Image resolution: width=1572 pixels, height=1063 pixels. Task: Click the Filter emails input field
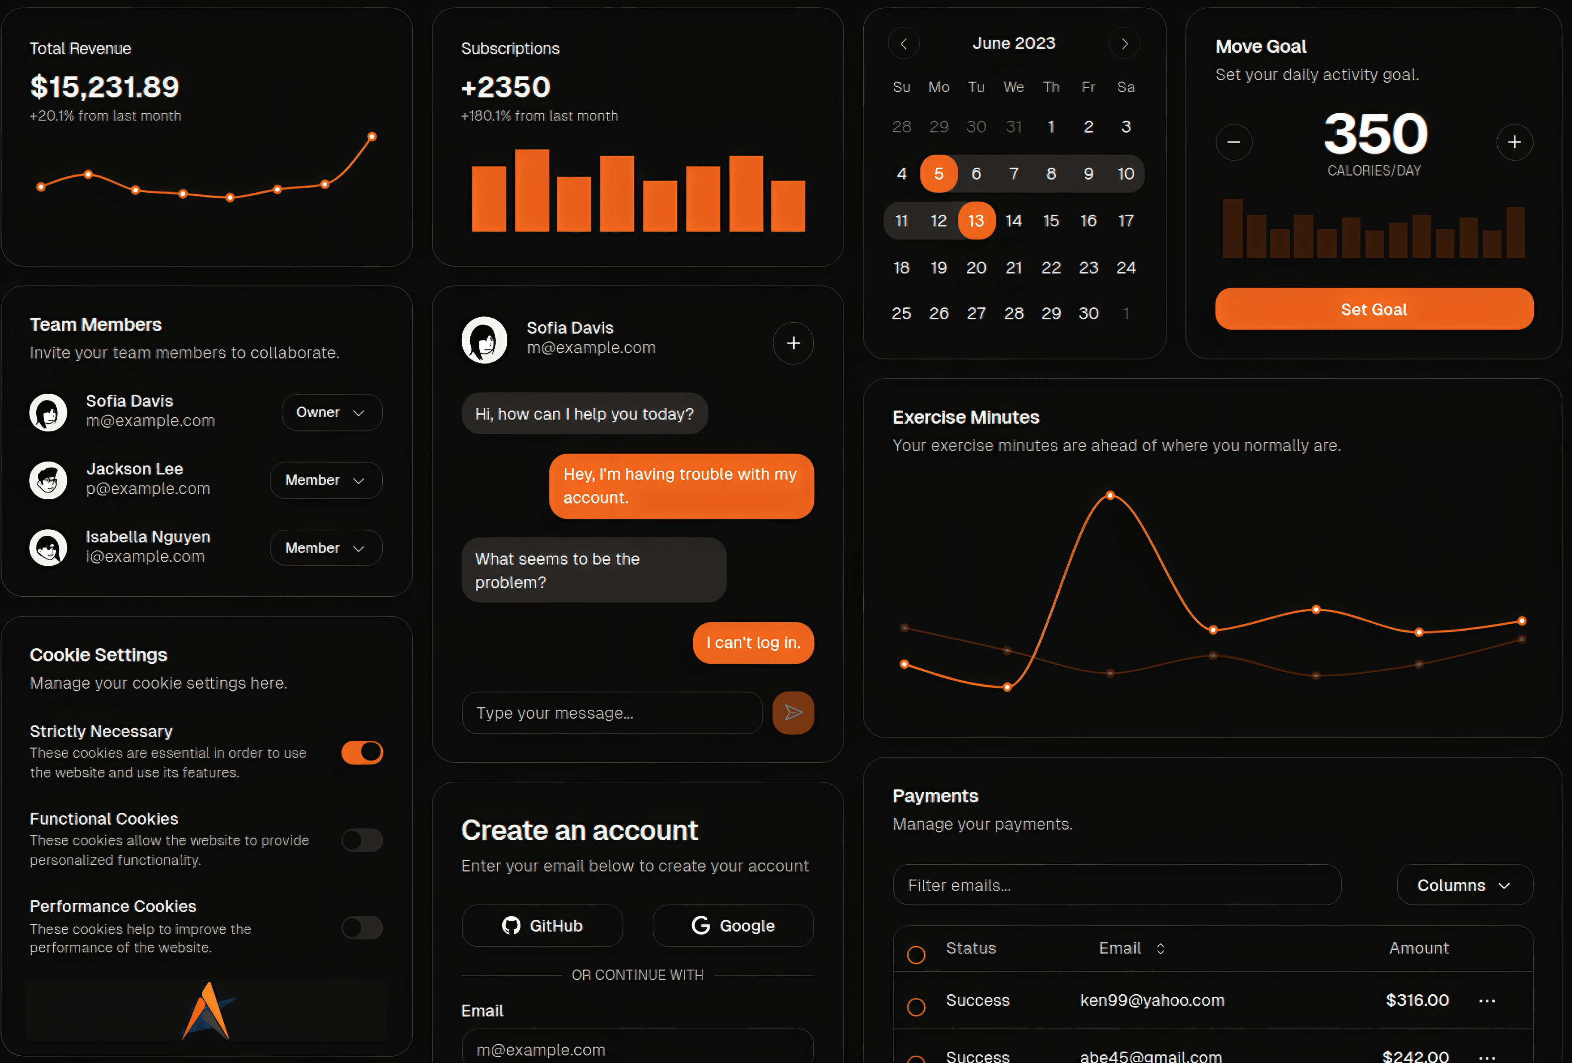pos(1116,885)
